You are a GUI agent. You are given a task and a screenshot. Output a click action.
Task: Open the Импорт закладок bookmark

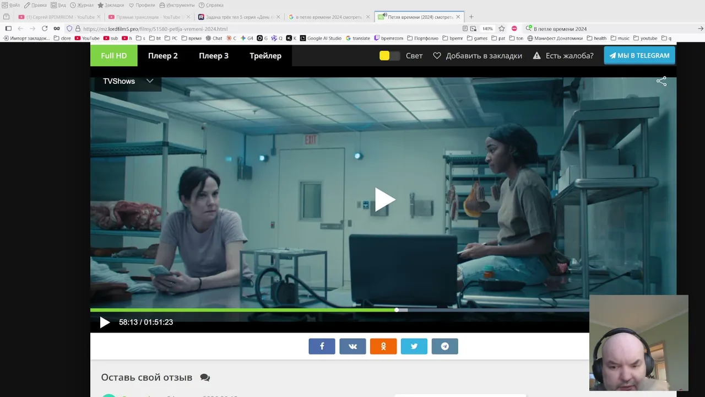tap(26, 39)
